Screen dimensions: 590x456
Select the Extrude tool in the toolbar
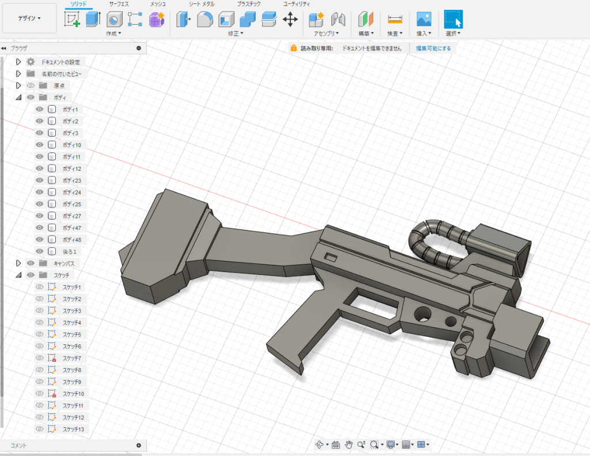click(x=93, y=20)
